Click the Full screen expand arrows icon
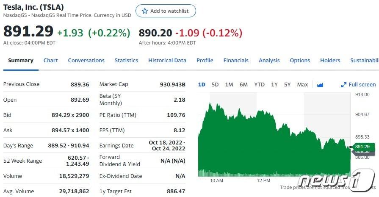Viewport: 379px width, 197px height. click(x=344, y=85)
